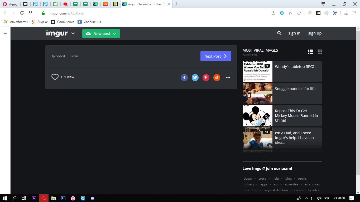Open Discord from the taskbar
The image size is (360, 202).
click(93, 198)
